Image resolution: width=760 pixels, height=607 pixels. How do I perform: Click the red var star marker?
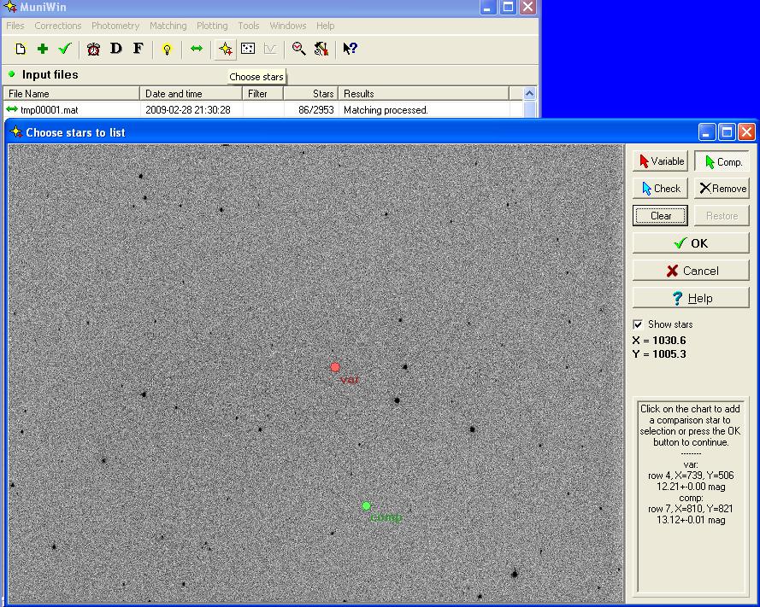335,368
